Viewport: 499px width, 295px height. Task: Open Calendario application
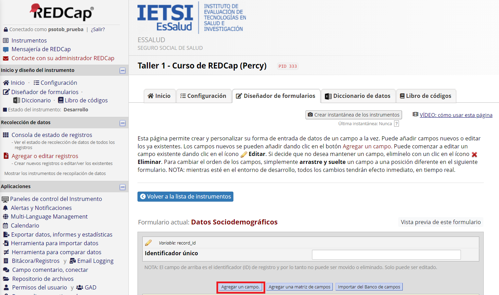pos(25,225)
